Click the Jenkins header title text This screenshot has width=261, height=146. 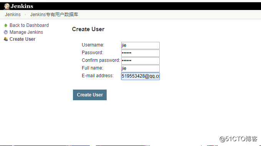tap(22, 6)
